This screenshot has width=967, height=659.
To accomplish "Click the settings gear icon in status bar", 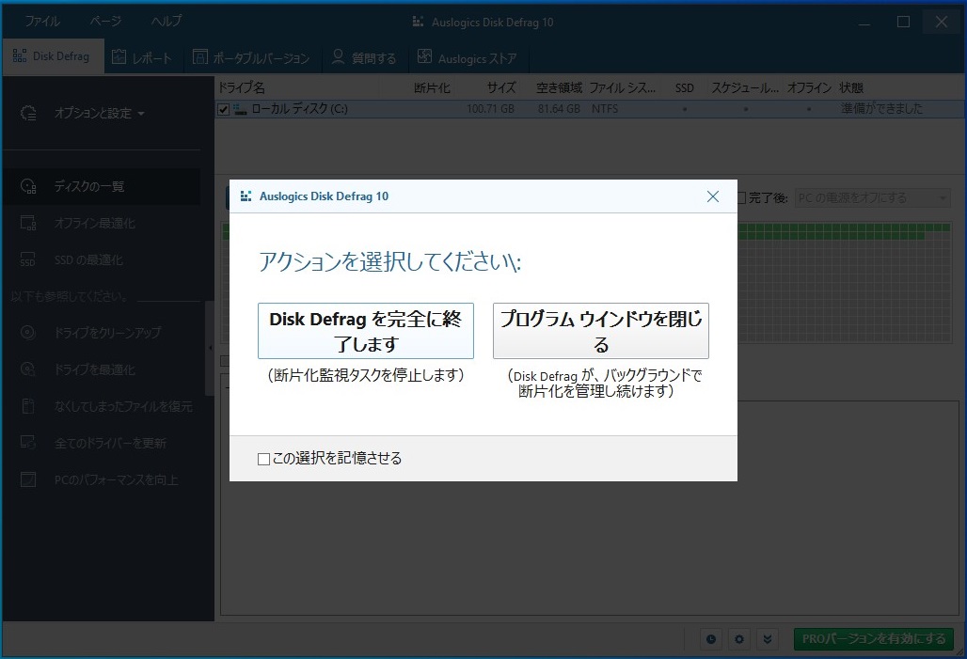I will pyautogui.click(x=738, y=639).
